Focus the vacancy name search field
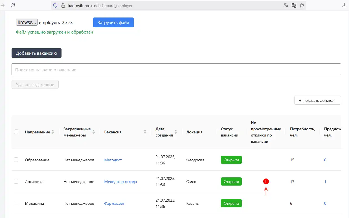 click(x=176, y=70)
